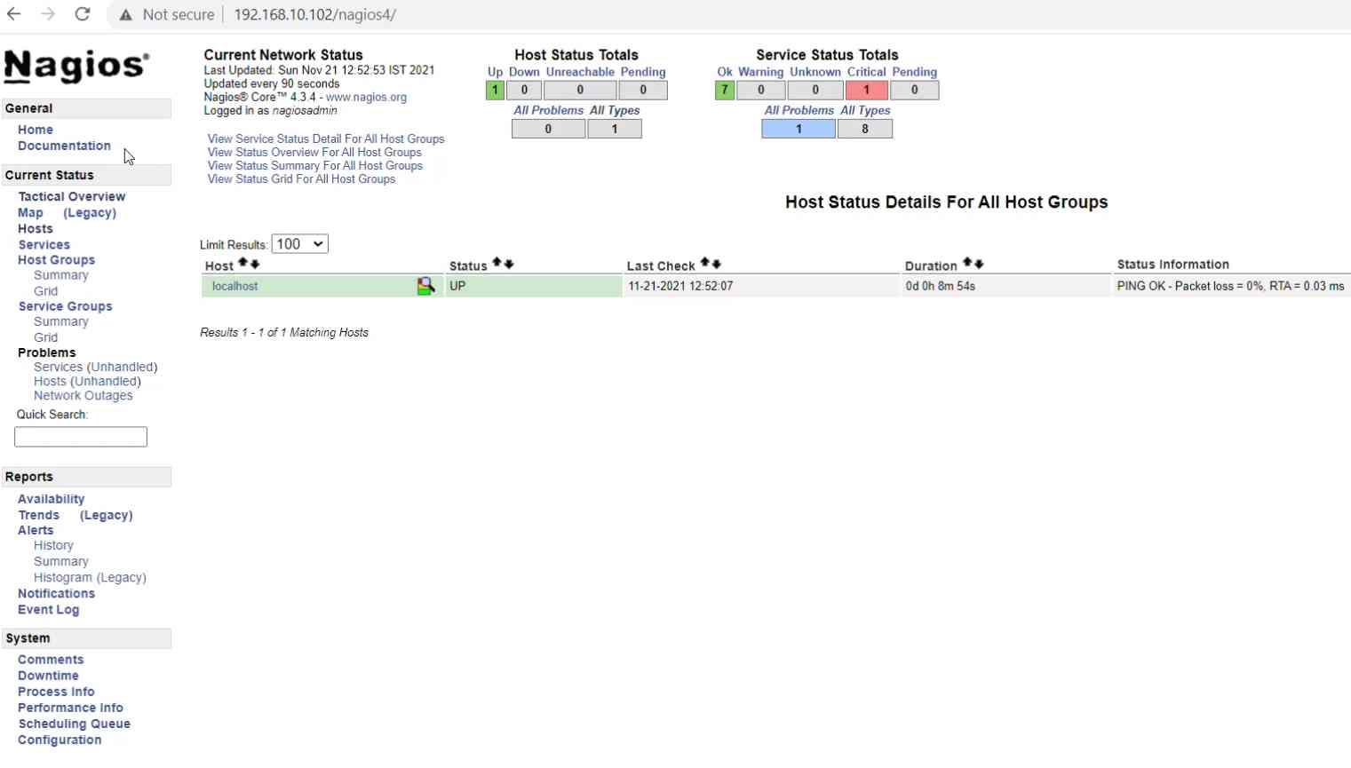This screenshot has height=768, width=1351.
Task: Open Alerts in Reports section
Action: click(36, 530)
